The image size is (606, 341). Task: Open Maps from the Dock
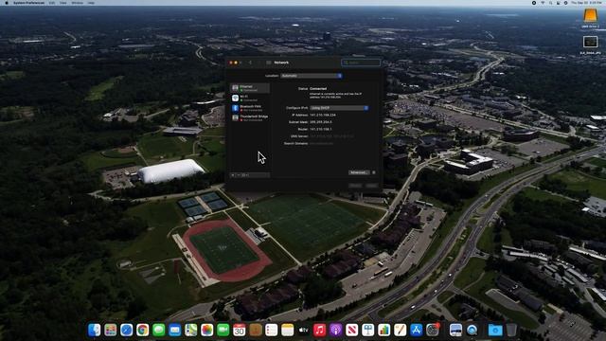[x=191, y=330]
